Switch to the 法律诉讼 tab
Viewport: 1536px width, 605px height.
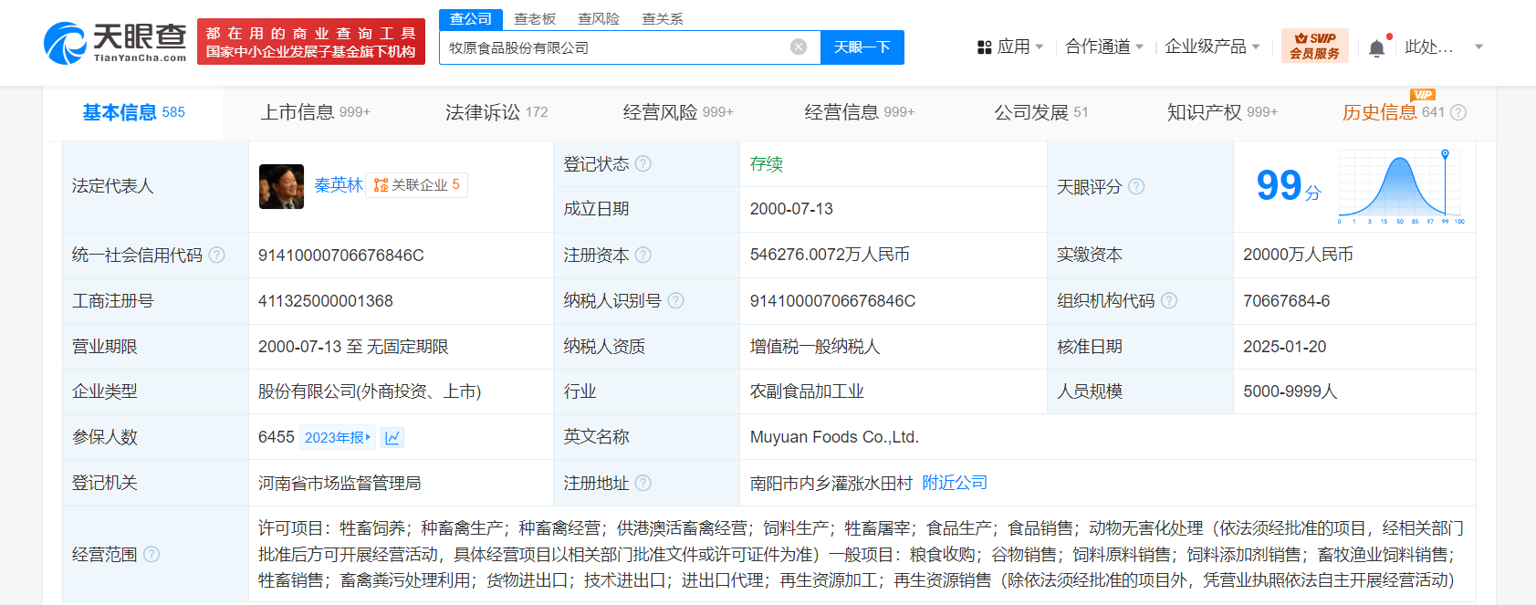(x=496, y=112)
